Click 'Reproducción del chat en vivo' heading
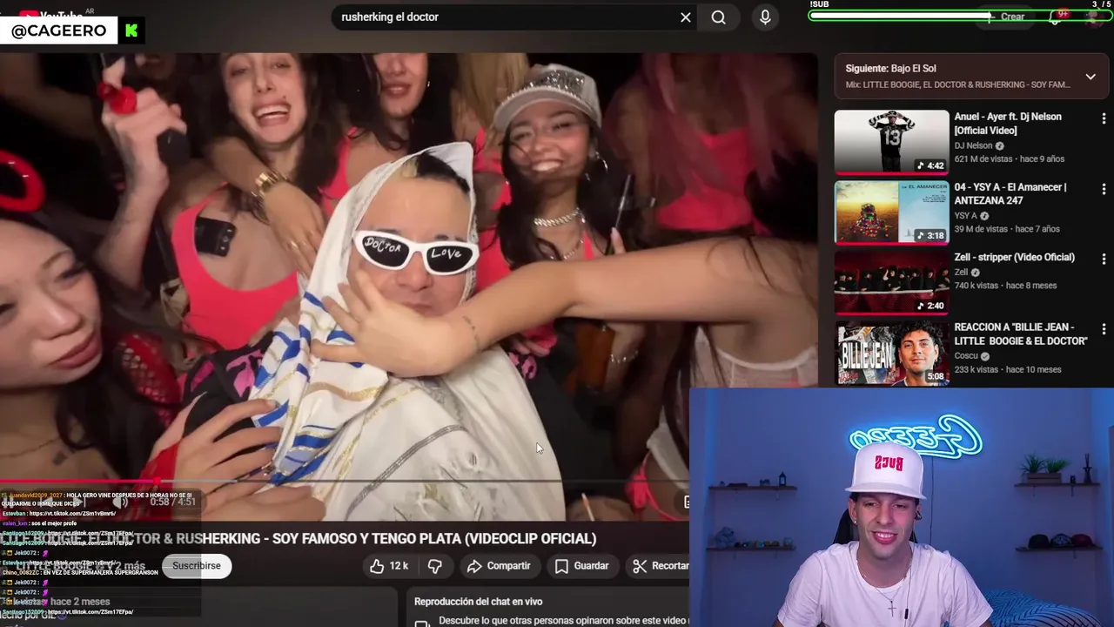 (478, 602)
